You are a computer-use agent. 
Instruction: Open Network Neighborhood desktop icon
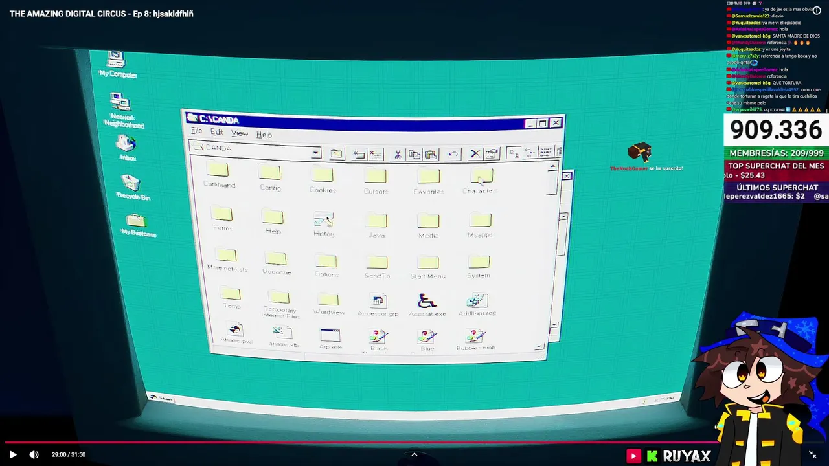[x=123, y=110]
